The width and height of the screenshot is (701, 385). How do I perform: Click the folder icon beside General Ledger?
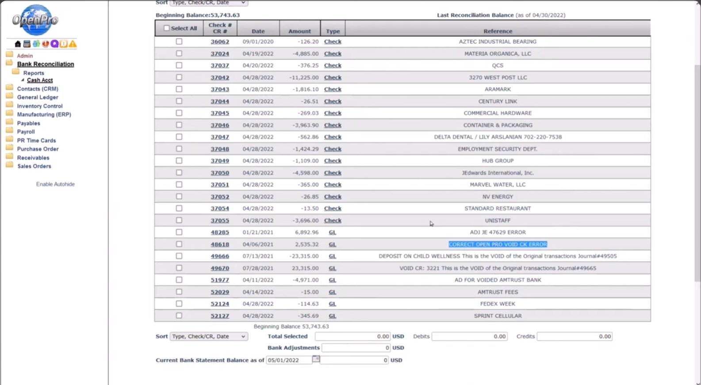click(x=9, y=96)
